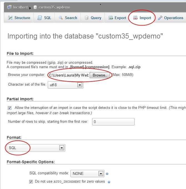
Task: Toggle allow interruption of import checkbox
Action: click(x=9, y=108)
